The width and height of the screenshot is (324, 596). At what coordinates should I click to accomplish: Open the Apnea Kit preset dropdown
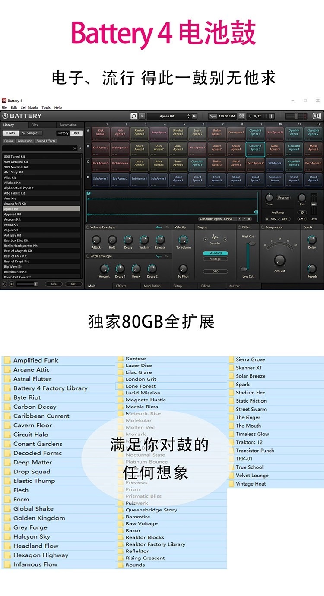point(168,116)
